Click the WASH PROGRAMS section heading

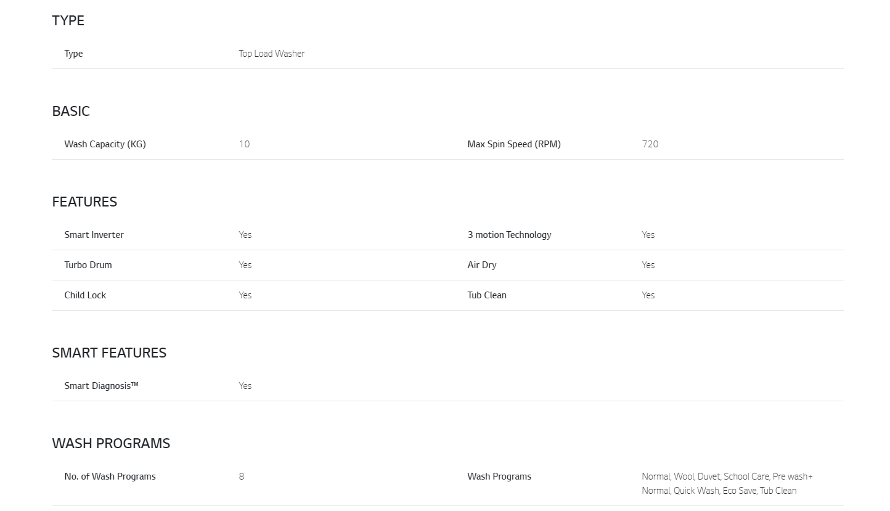(111, 443)
